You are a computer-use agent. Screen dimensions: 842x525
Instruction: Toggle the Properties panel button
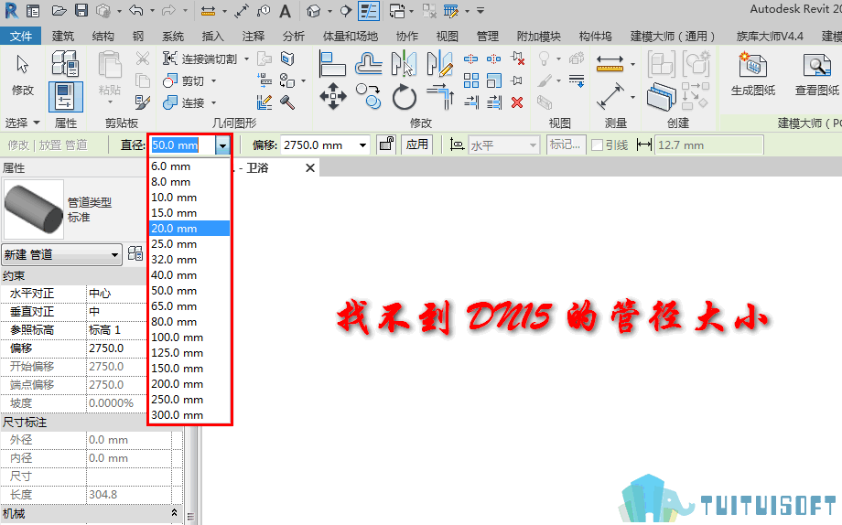click(66, 97)
